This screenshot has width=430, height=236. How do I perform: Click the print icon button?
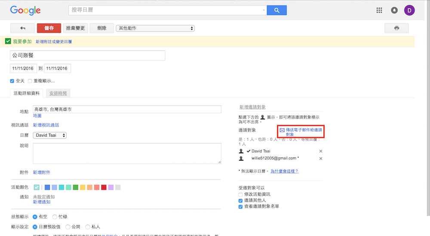click(396, 28)
